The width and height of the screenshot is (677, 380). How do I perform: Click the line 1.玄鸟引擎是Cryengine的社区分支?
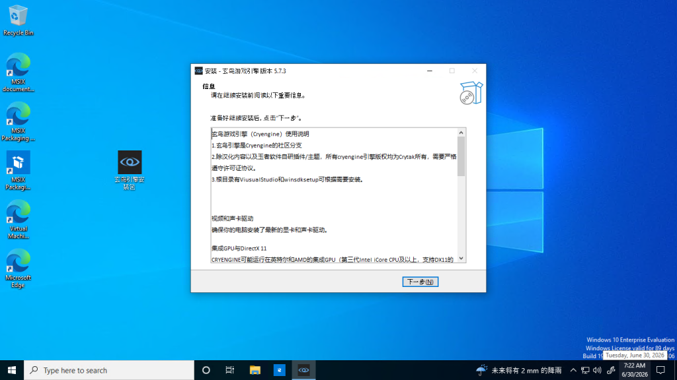click(257, 145)
